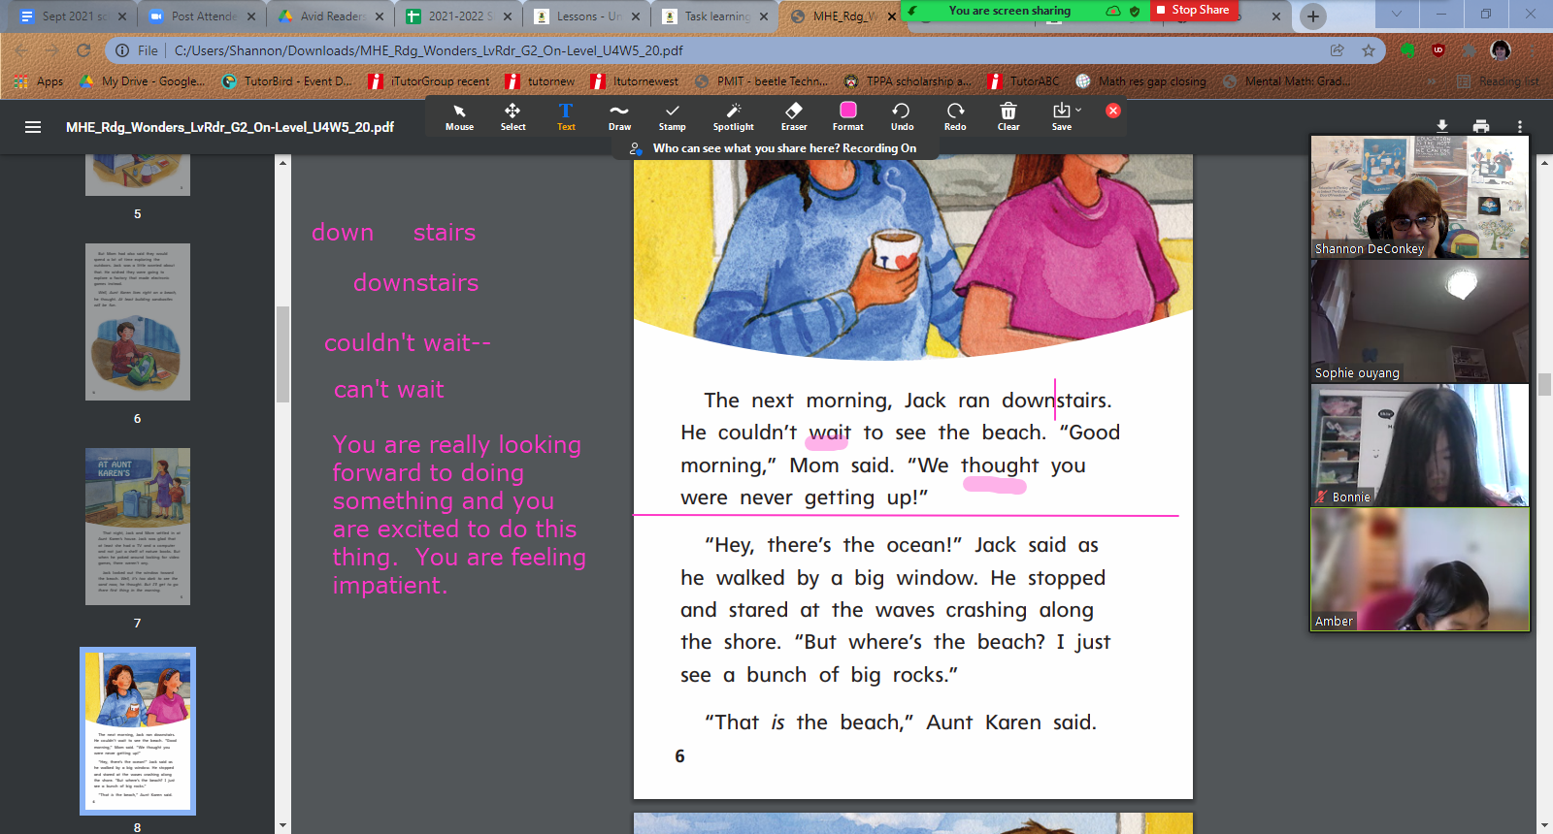Click thumbnail panel scrollbar
This screenshot has width=1553, height=834.
(282, 353)
